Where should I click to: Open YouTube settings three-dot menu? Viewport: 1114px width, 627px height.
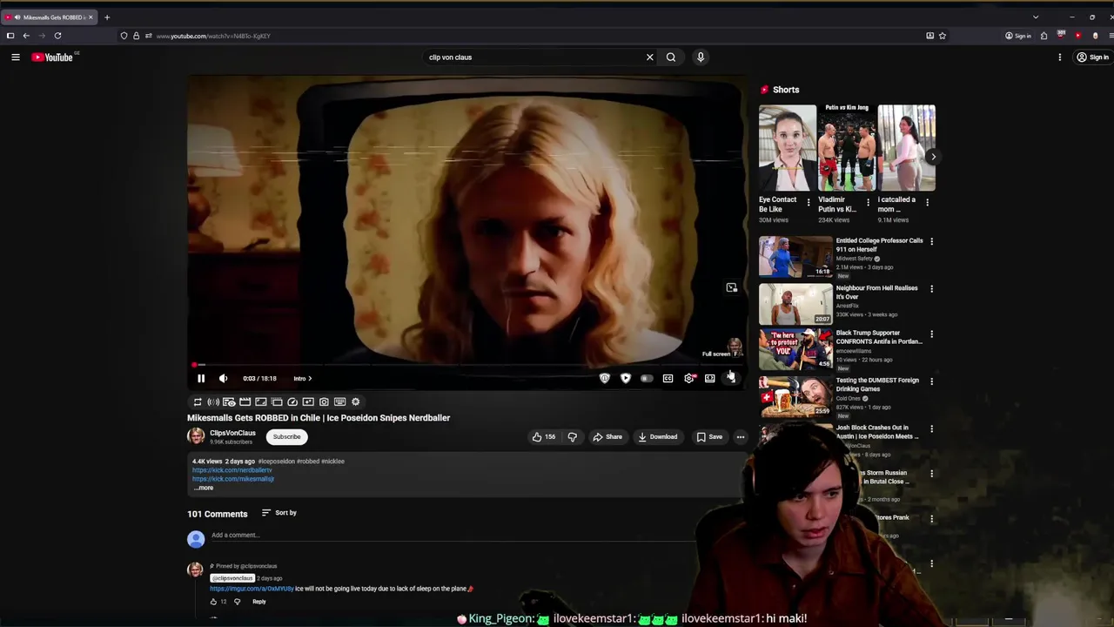[1060, 57]
